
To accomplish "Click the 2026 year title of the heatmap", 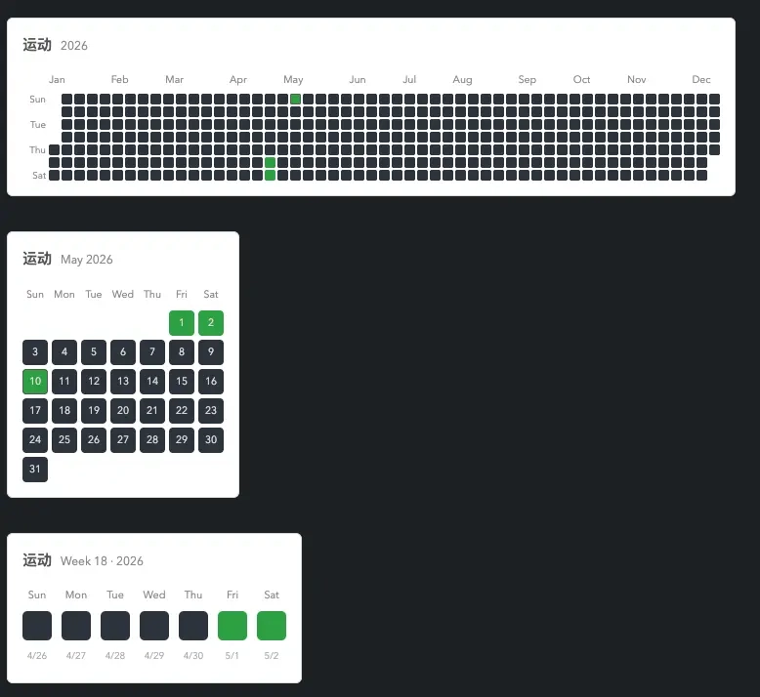I will [x=73, y=46].
